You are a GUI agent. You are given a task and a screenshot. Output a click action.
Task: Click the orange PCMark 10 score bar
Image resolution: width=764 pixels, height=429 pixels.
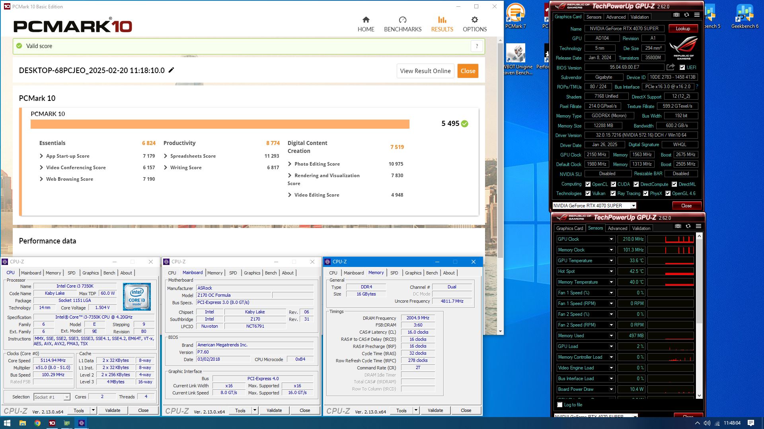[x=220, y=124]
